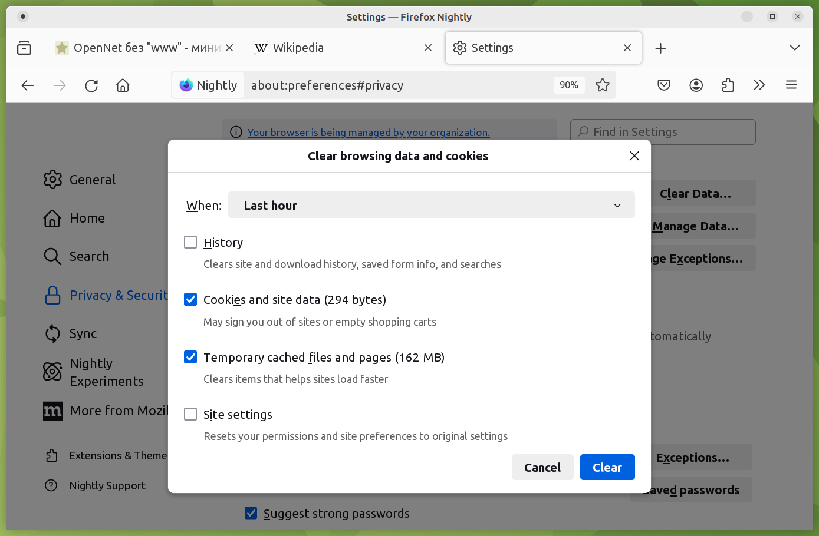Switch to the Wikipedia tab
Image resolution: width=819 pixels, height=536 pixels.
coord(336,48)
